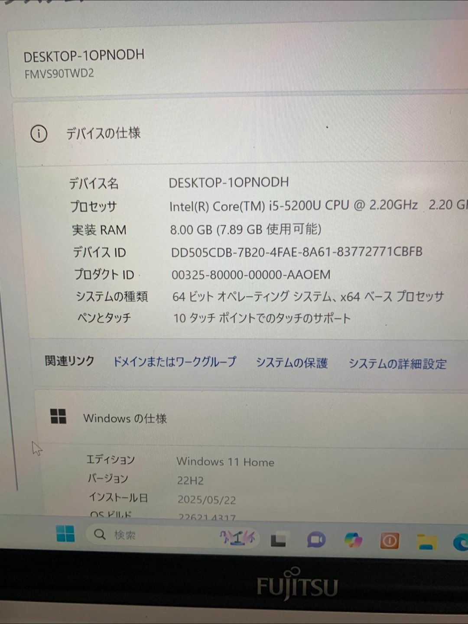Click the magnifier icon in the search box
Screen dimensions: 468x624
coord(100,534)
